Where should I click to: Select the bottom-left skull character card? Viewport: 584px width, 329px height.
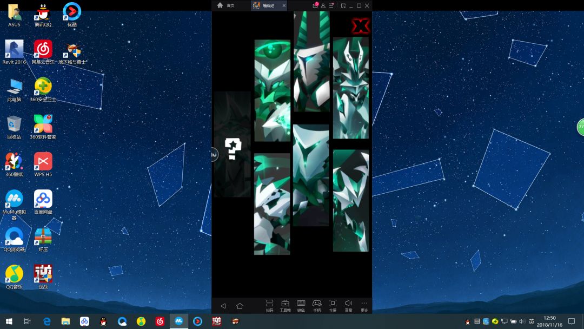click(272, 204)
